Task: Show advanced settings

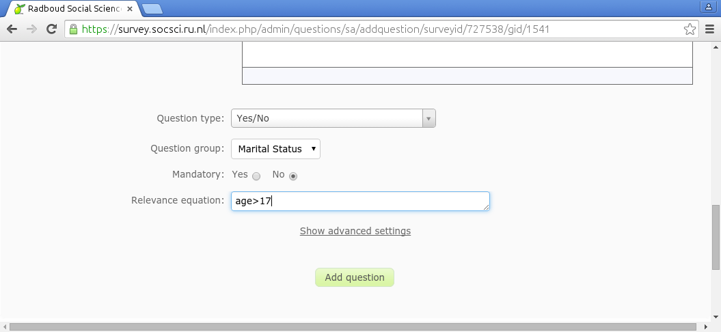Action: point(355,231)
